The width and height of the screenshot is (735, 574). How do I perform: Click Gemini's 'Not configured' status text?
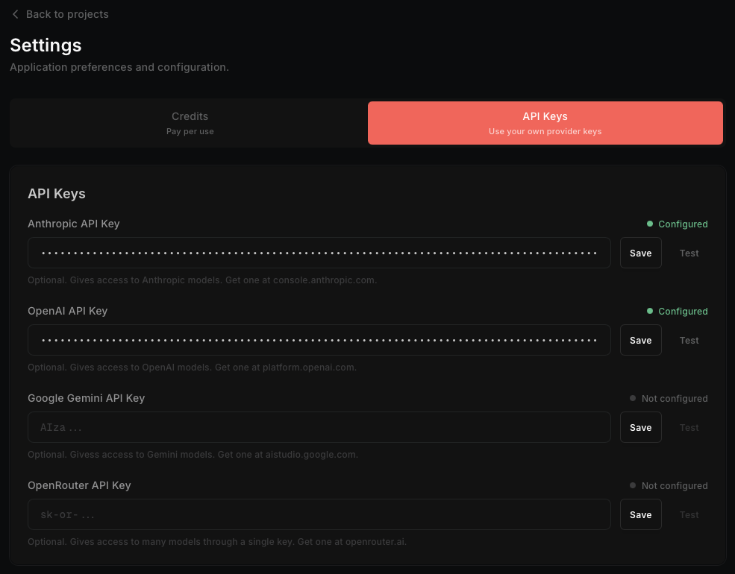tap(675, 398)
